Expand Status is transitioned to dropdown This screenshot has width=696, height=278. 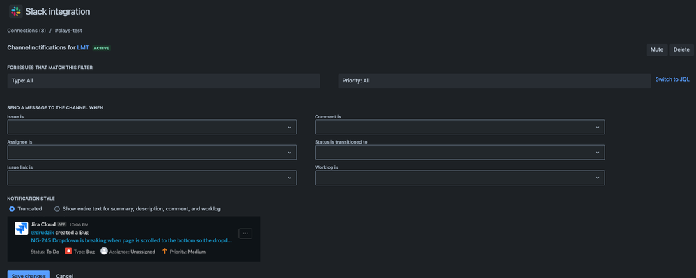pos(460,153)
